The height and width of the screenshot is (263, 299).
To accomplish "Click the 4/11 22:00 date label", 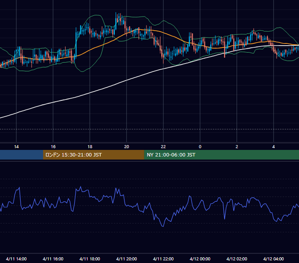I will [x=163, y=259].
